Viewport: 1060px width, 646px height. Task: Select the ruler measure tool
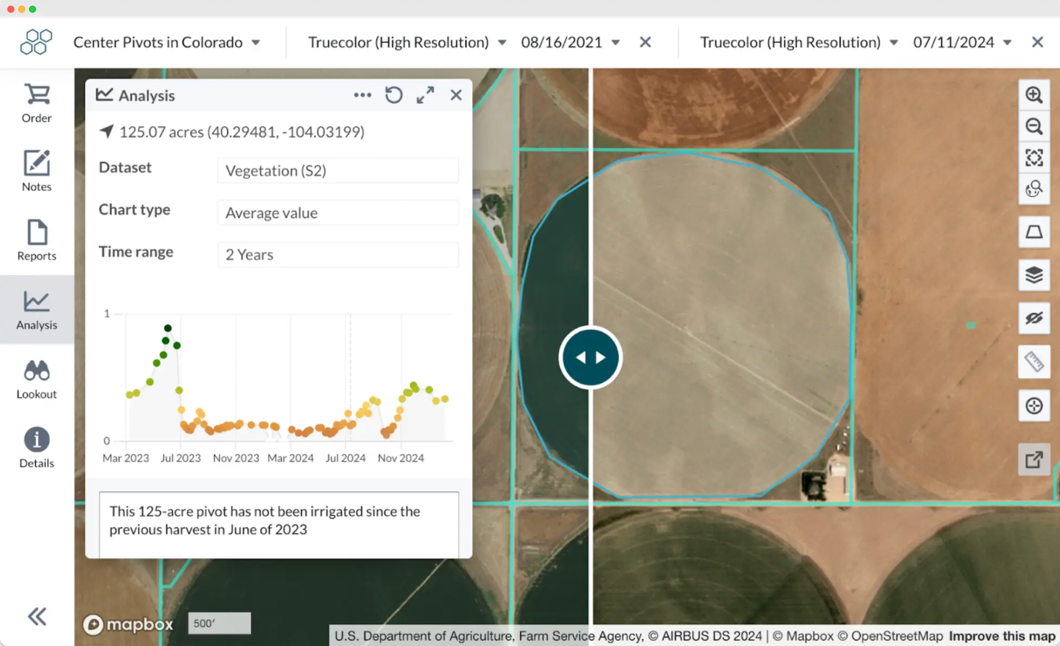coord(1034,361)
